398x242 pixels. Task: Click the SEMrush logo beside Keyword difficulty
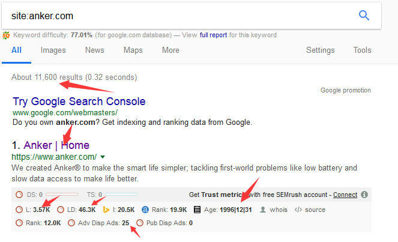[6, 35]
